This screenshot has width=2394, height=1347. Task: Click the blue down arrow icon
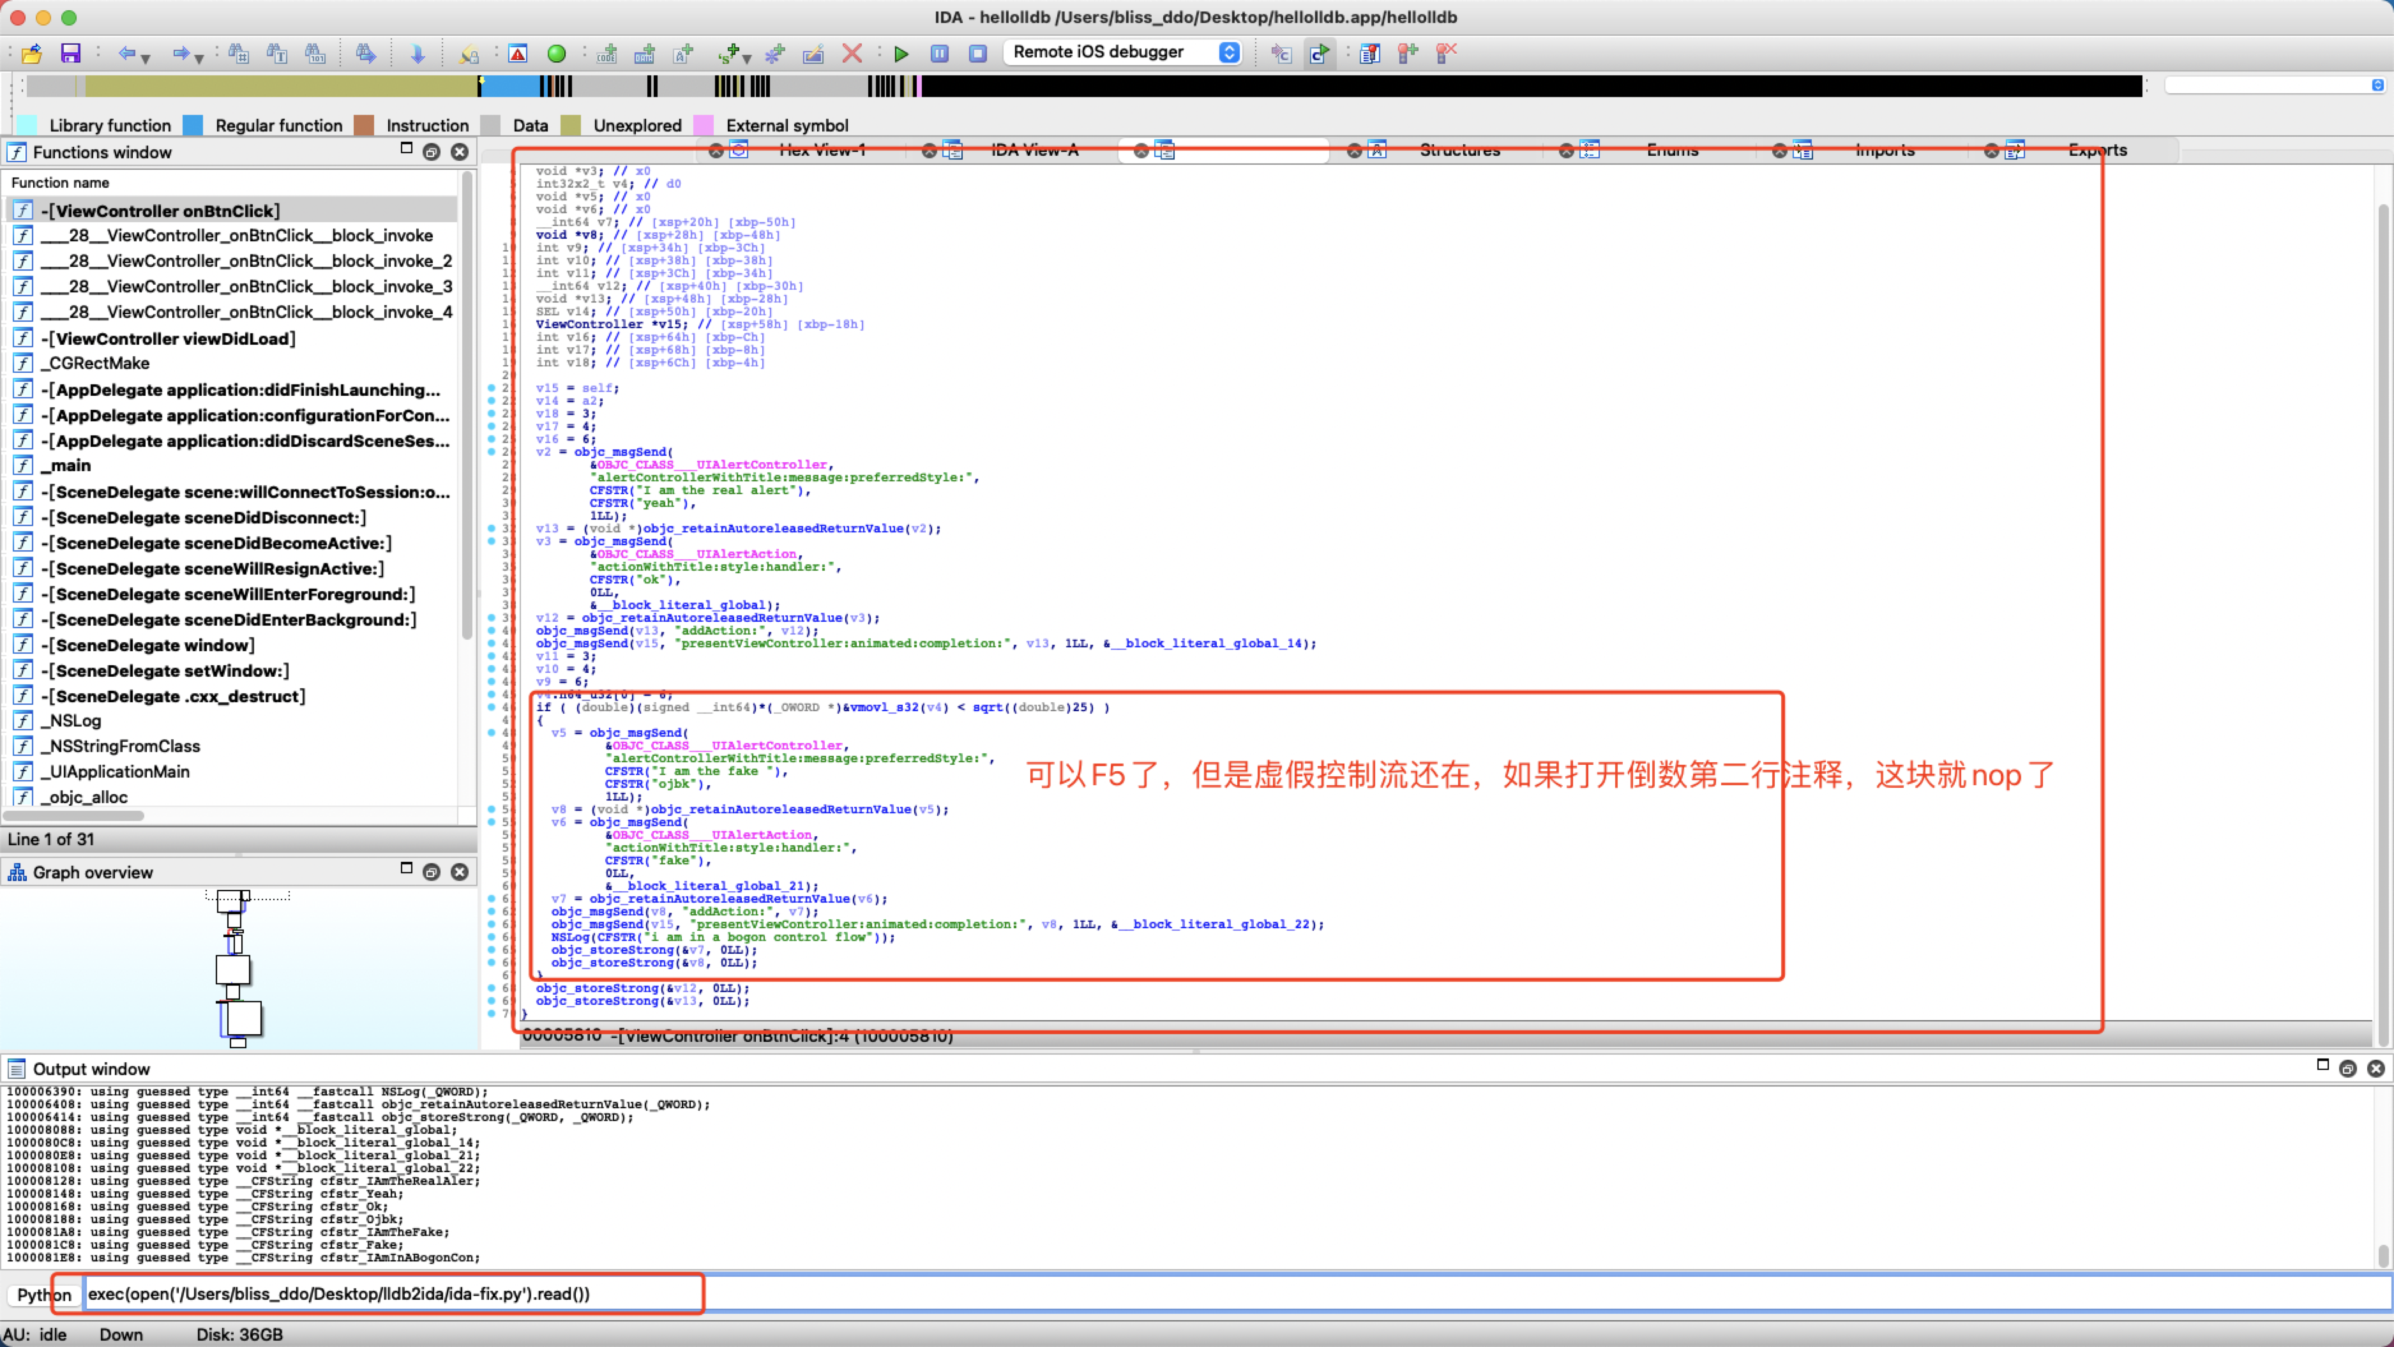[418, 54]
